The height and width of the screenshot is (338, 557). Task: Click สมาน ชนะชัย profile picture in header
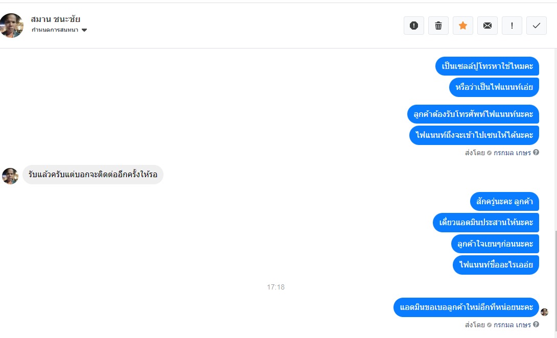11,26
